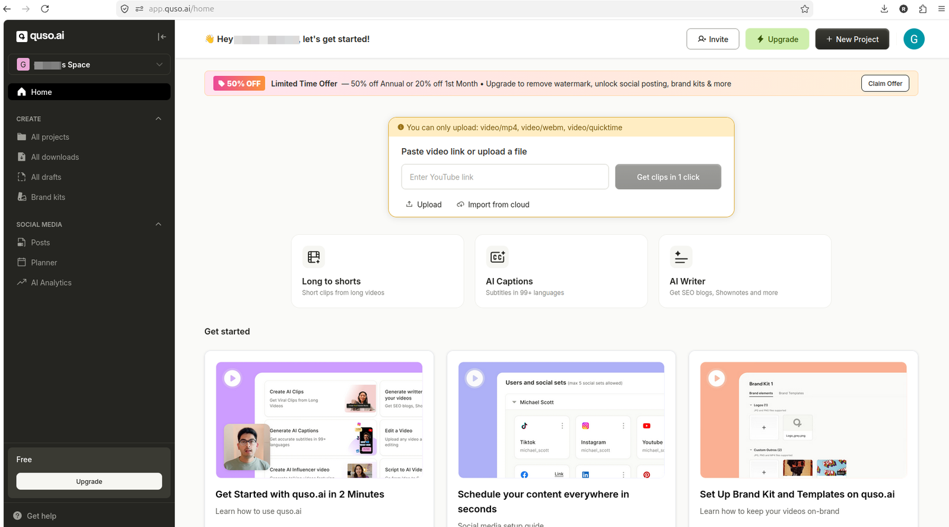Open the browser extensions menu

point(923,9)
